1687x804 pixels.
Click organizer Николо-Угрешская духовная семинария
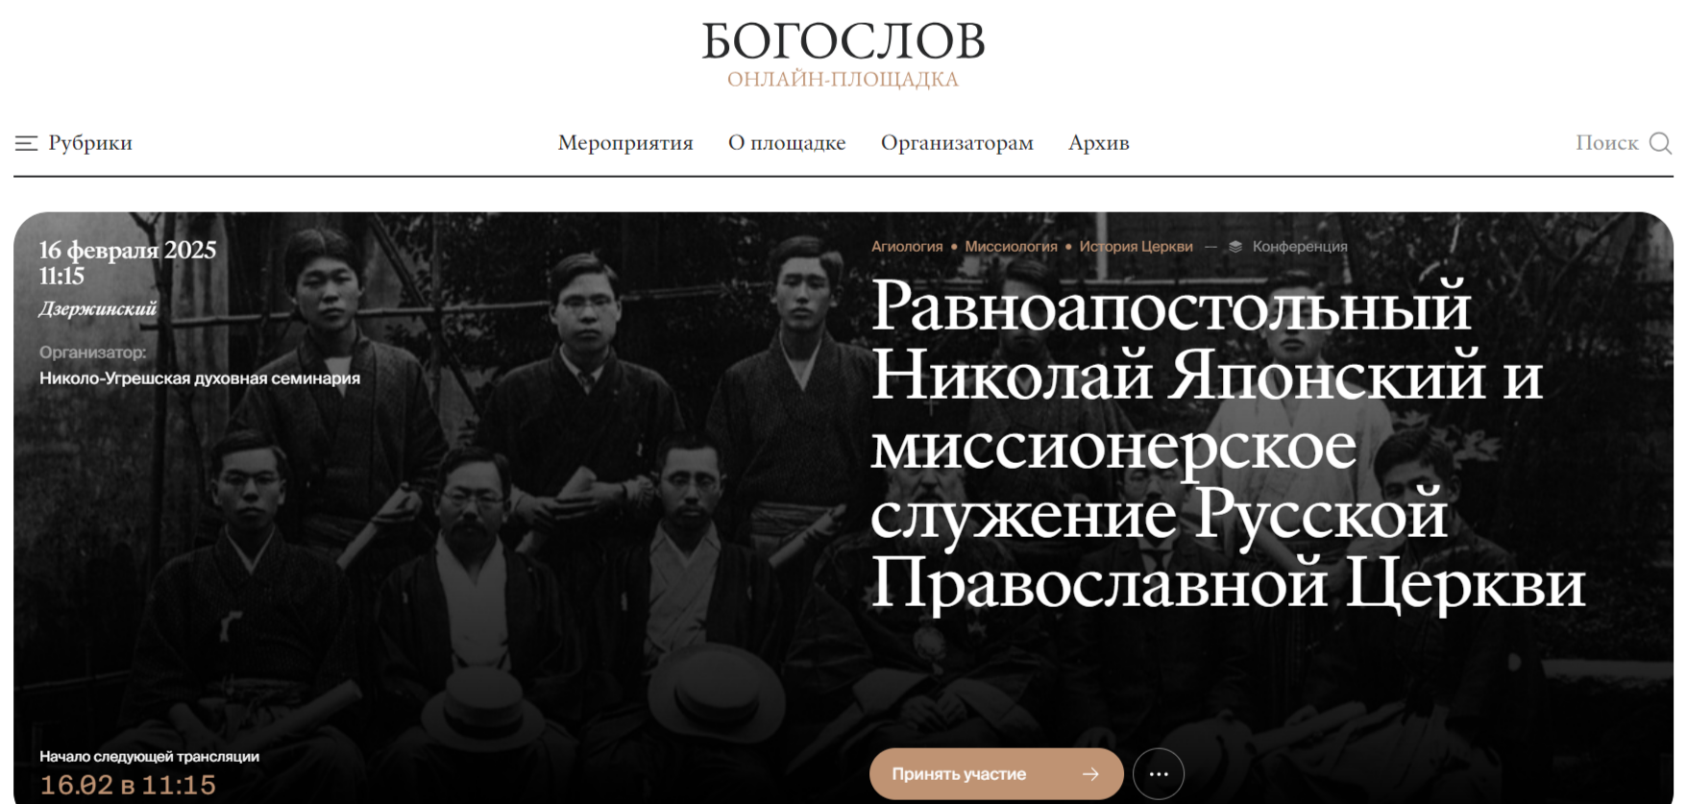pyautogui.click(x=200, y=378)
